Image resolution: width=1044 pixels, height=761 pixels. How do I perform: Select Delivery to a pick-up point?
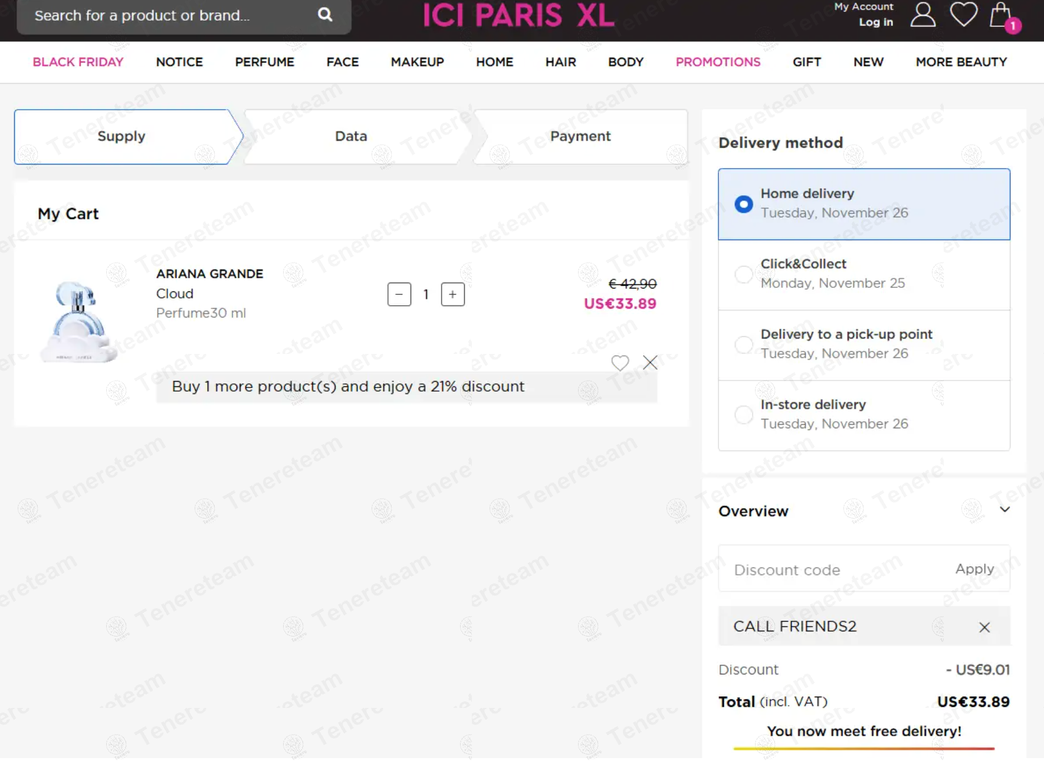[864, 345]
